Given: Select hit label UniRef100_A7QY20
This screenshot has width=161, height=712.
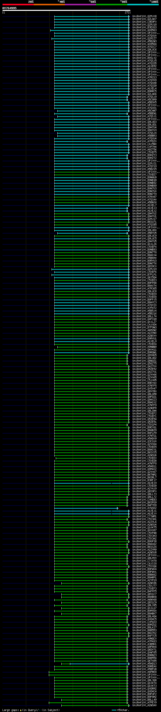Looking at the screenshot, I should [x=144, y=305].
